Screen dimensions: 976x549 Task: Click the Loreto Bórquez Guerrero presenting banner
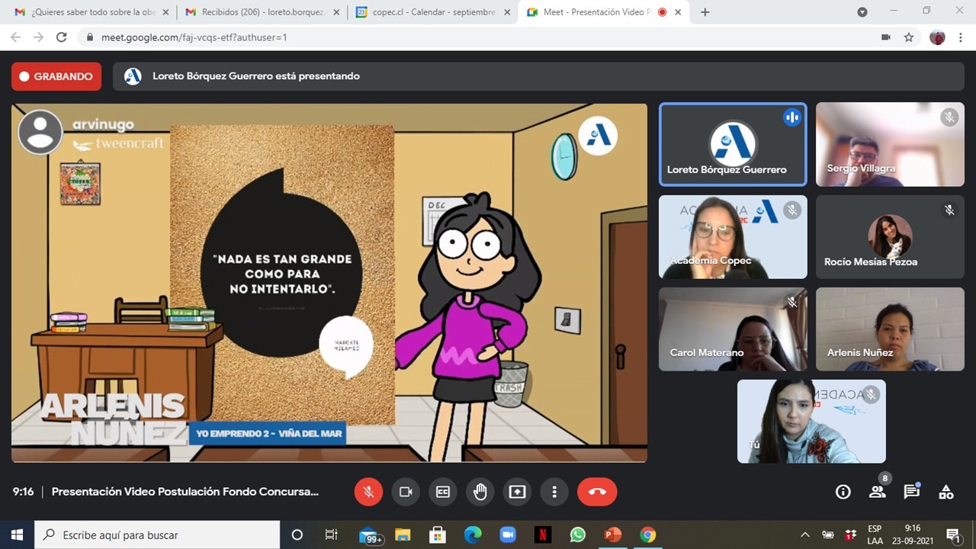[x=538, y=76]
